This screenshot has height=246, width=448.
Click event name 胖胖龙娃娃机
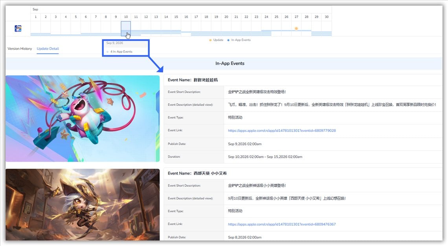click(206, 80)
